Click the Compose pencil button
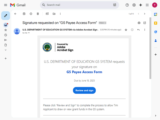The image size is (160, 120). (x=5, y=15)
